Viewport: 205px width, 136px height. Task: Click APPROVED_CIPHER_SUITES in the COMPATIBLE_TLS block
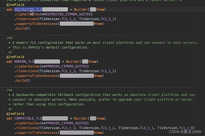coord(65,123)
